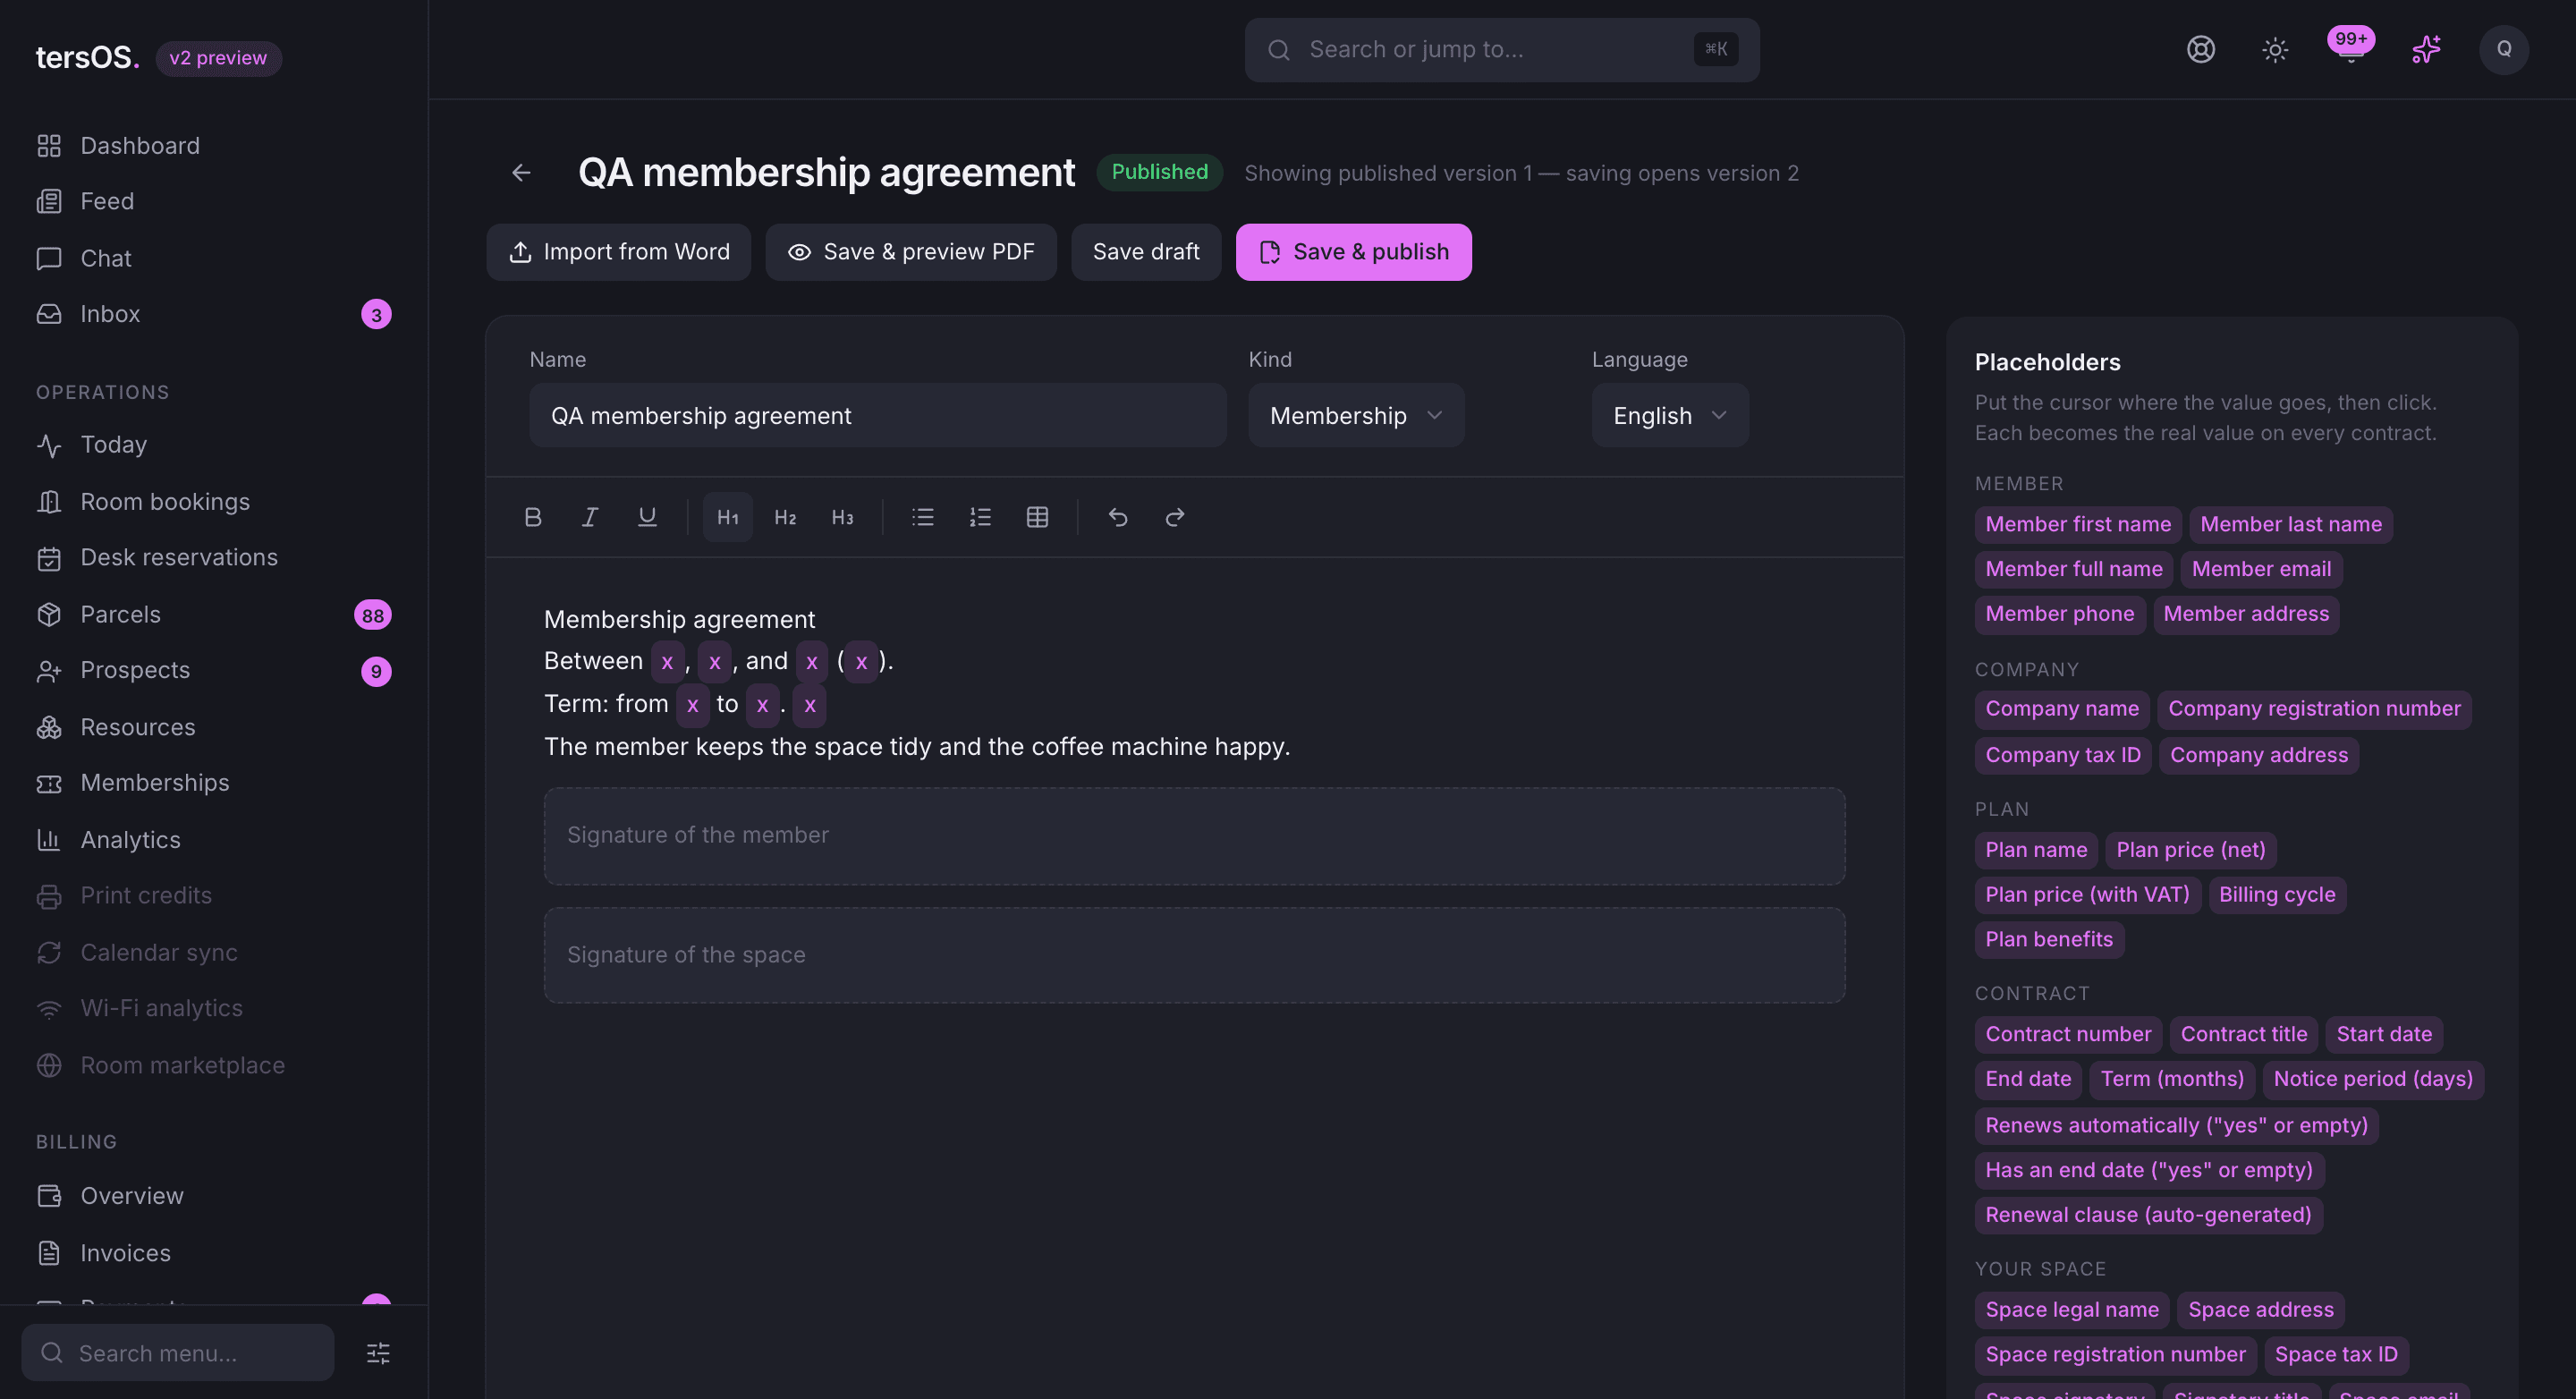Insert the Billing cycle placeholder
The width and height of the screenshot is (2576, 1399).
(2277, 895)
